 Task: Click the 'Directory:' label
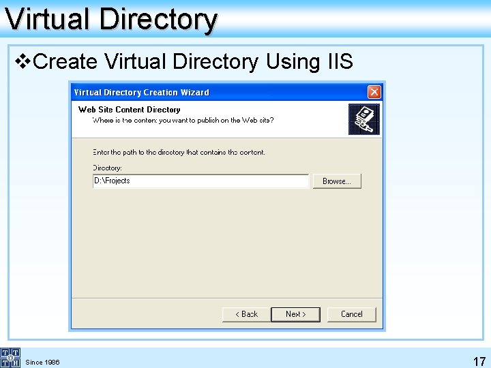coord(107,168)
